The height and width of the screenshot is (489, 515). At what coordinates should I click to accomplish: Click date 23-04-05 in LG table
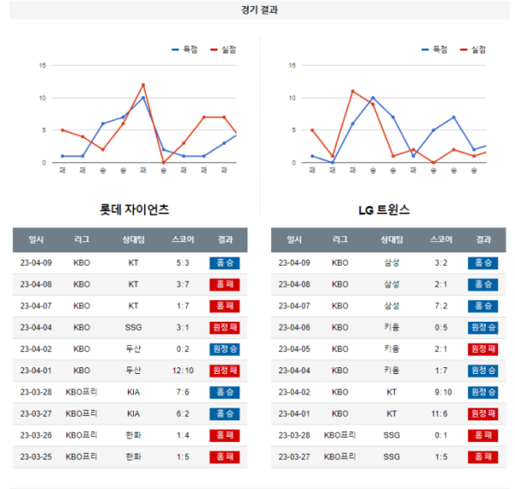(x=294, y=349)
